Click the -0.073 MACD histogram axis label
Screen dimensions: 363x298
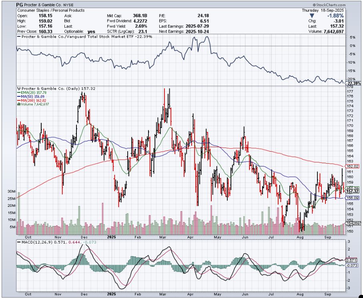point(352,265)
